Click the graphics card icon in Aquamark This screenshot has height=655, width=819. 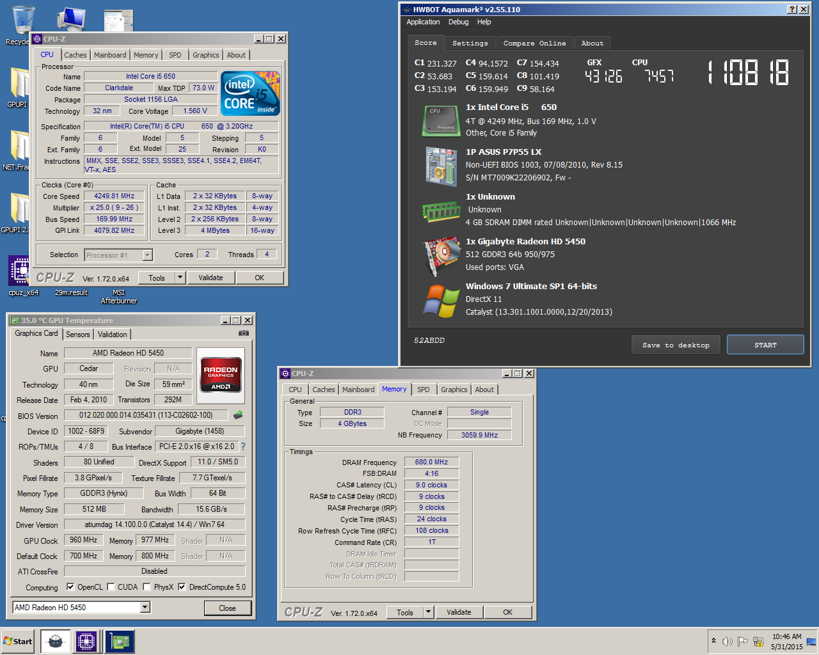[441, 256]
